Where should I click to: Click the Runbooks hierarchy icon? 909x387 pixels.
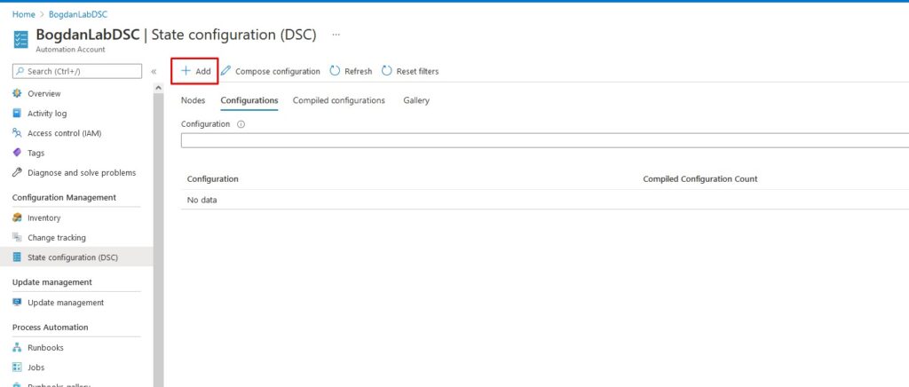[17, 348]
